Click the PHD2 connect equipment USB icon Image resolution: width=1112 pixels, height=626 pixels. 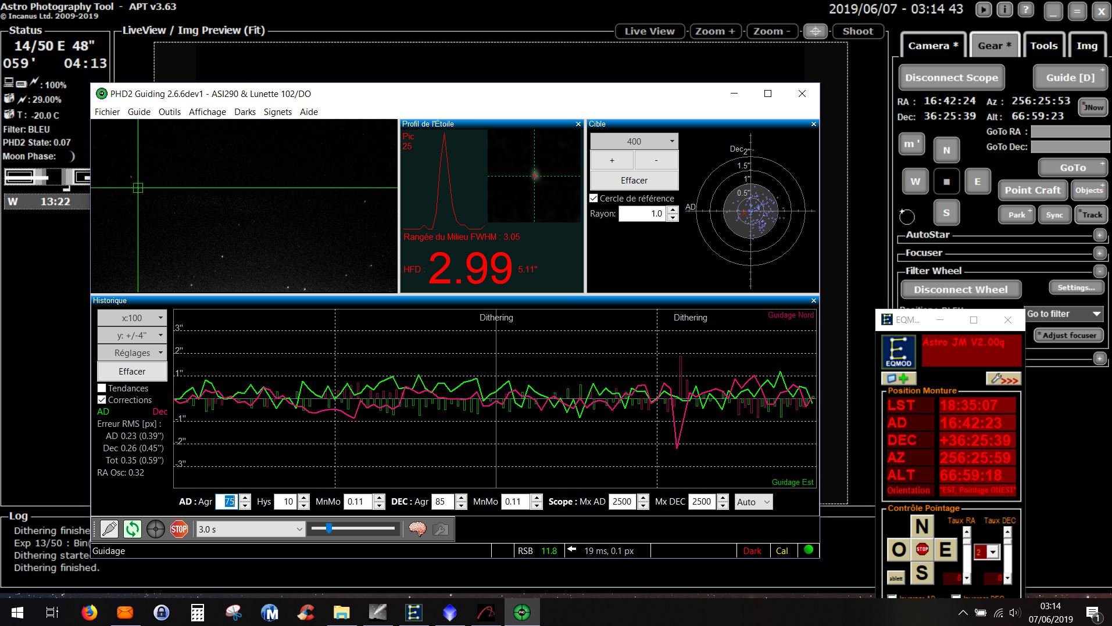tap(109, 529)
